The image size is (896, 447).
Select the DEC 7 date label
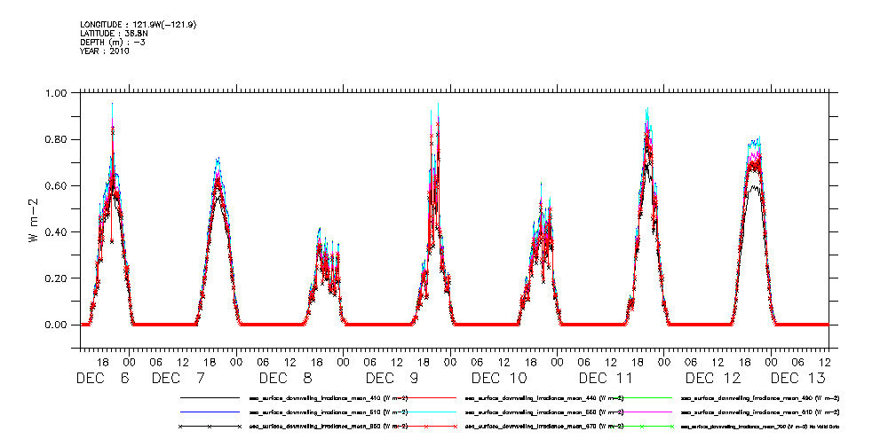pos(178,378)
